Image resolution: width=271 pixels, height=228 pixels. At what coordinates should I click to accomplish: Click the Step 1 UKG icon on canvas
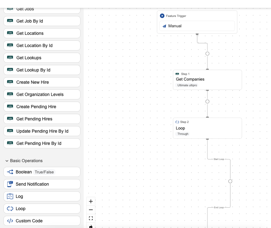177,74
